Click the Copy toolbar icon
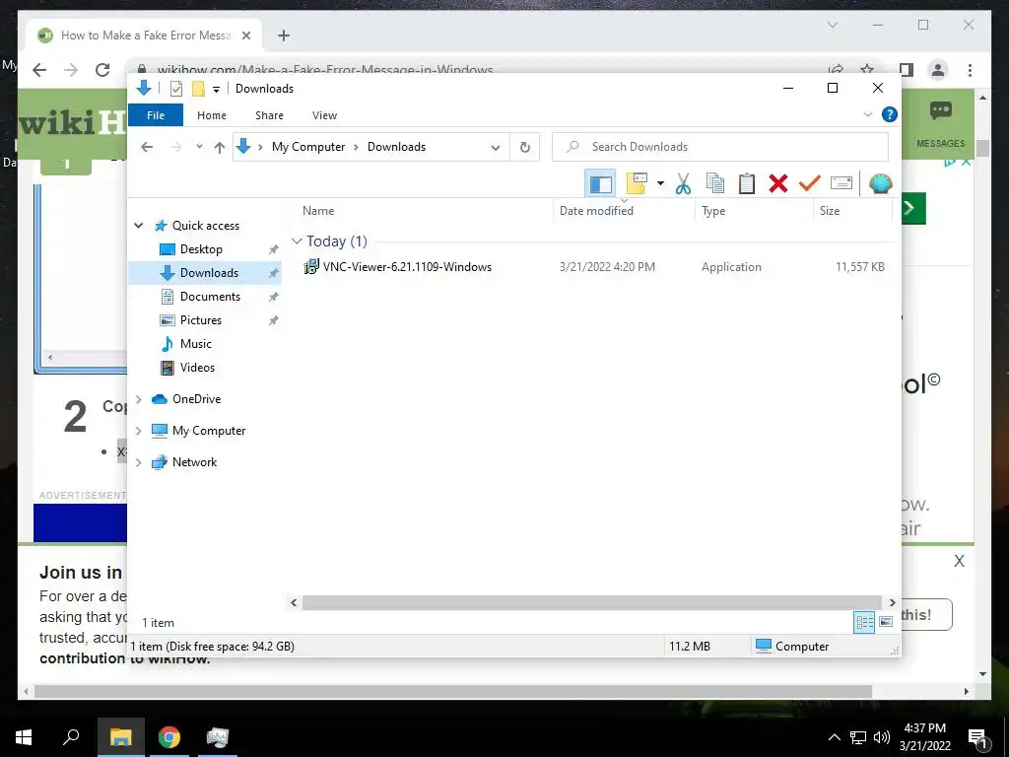1009x757 pixels. point(715,183)
